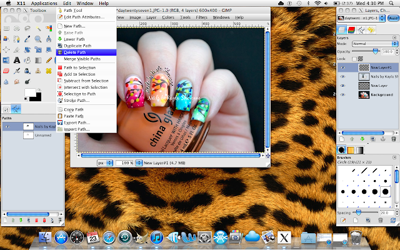Select the Smudge tool
The image size is (400, 250).
click(x=17, y=81)
